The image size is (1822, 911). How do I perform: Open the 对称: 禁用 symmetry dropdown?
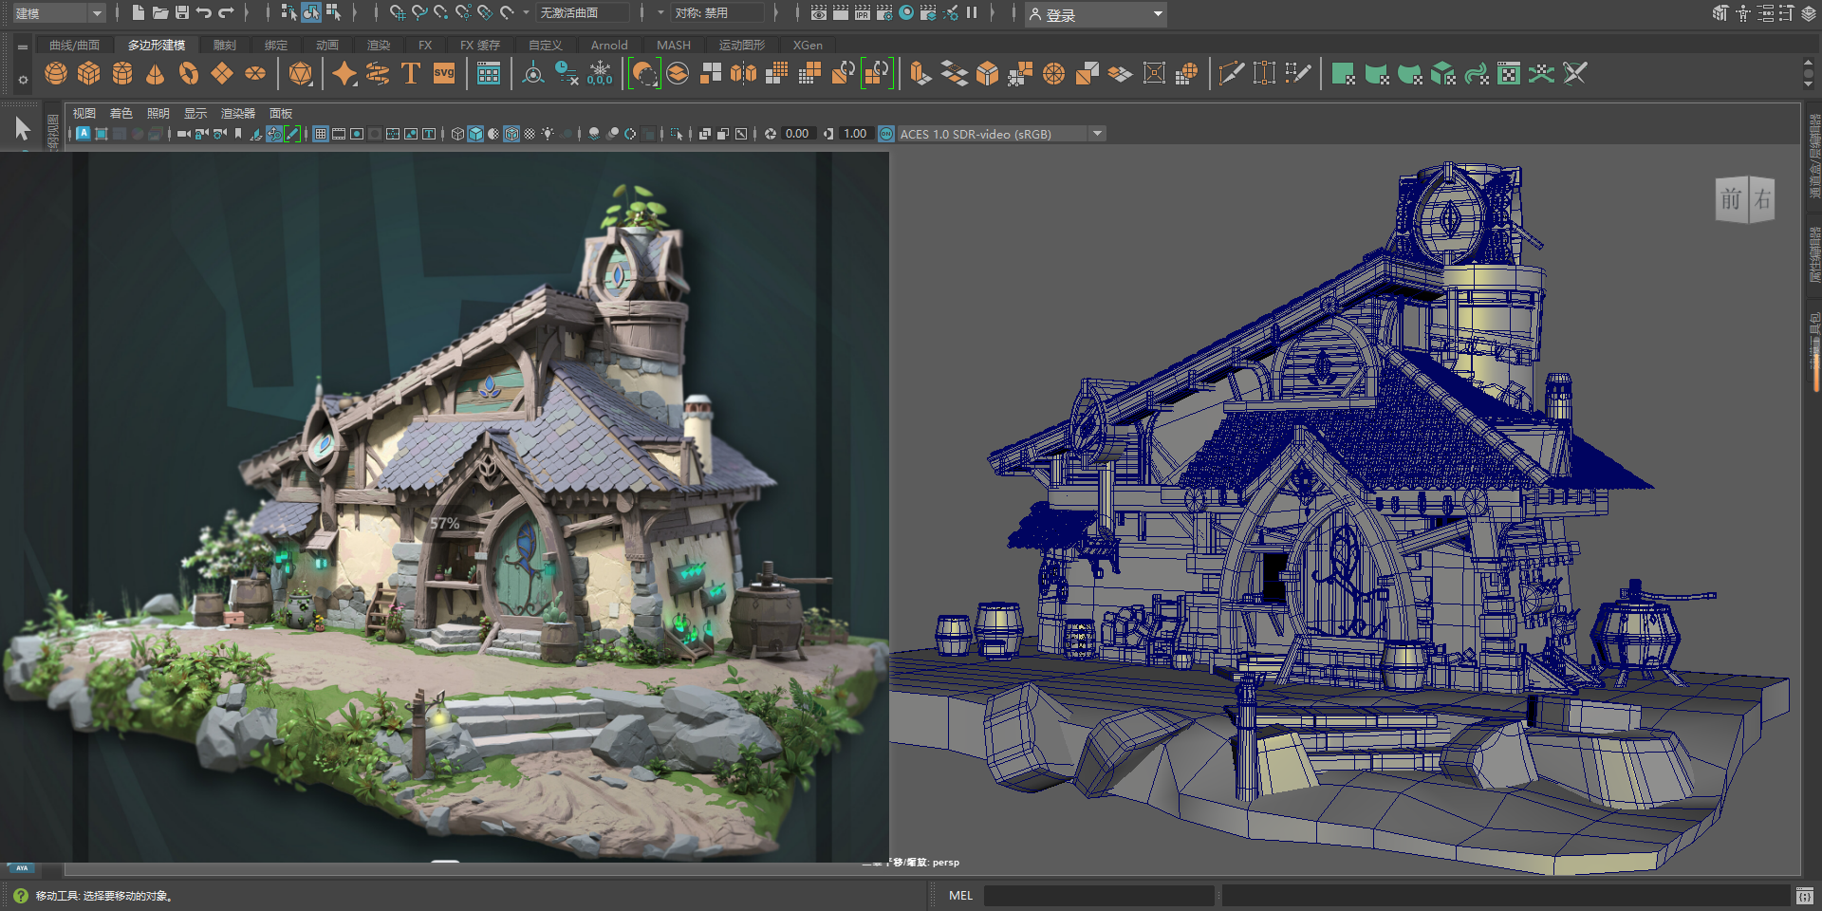(x=717, y=12)
